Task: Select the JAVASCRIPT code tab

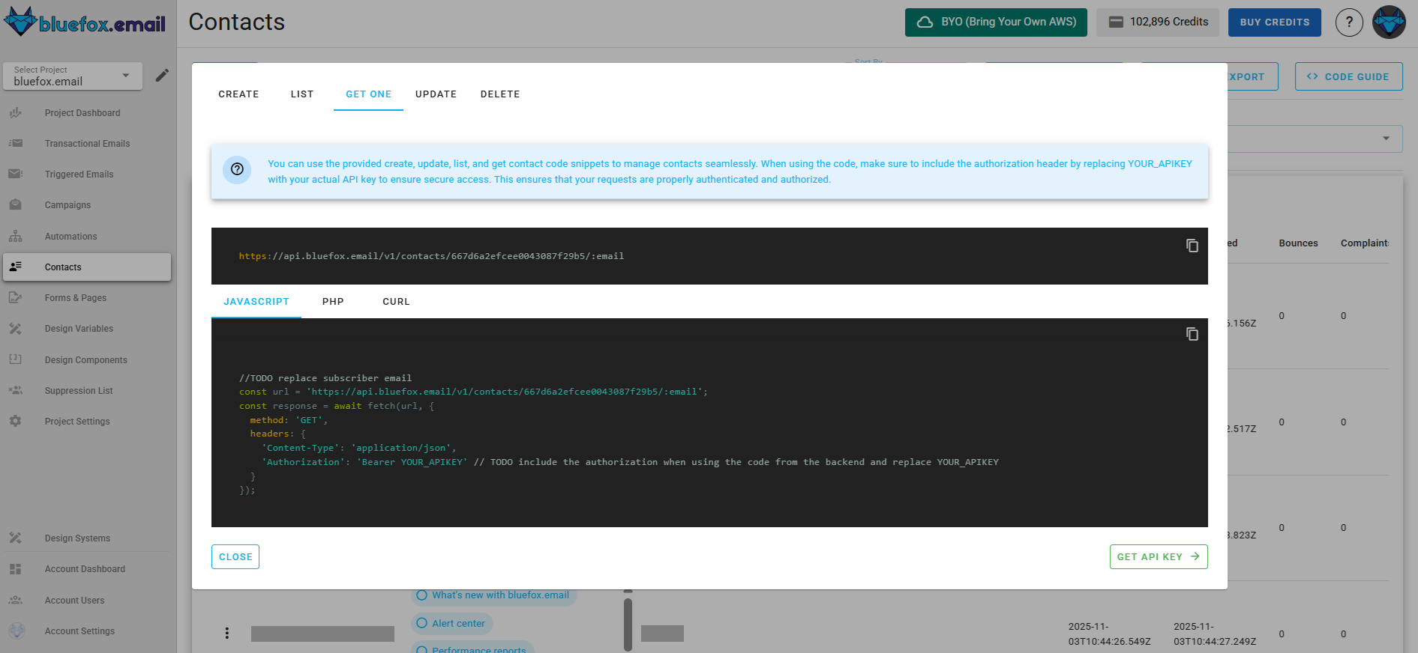Action: click(256, 302)
